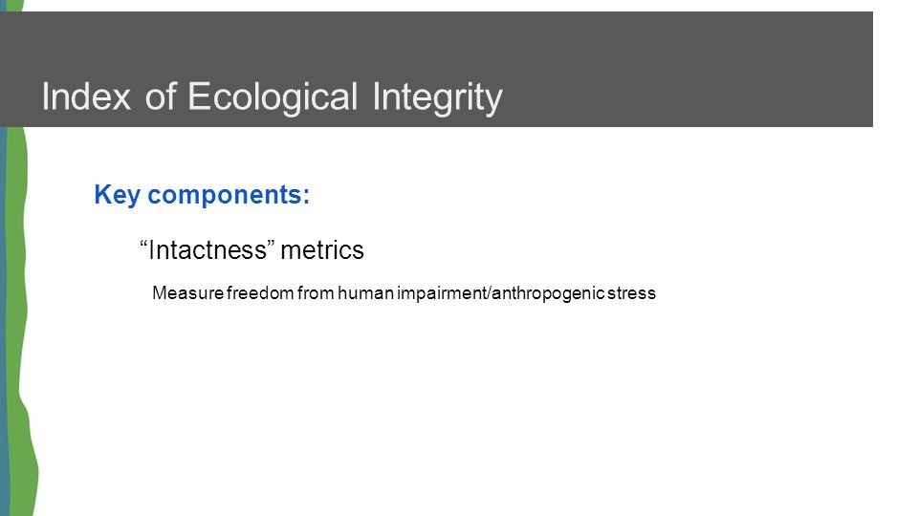This screenshot has height=516, width=918.
Task: Click the word 'metrics' after Intactness
Action: tap(322, 249)
